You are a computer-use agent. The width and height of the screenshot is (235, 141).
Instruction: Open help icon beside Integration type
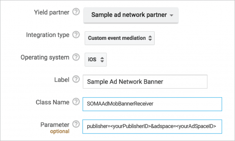coord(76,35)
